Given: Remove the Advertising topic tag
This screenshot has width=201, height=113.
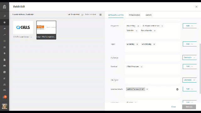Looking at the screenshot, I should coord(154,44).
